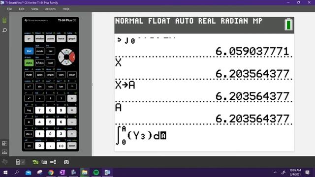Click the tan key on calculator
Screen dimensions: 315x177
(61, 87)
